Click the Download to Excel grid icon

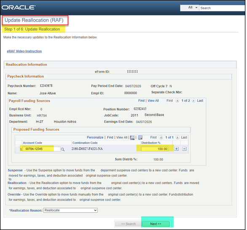pos(140,137)
